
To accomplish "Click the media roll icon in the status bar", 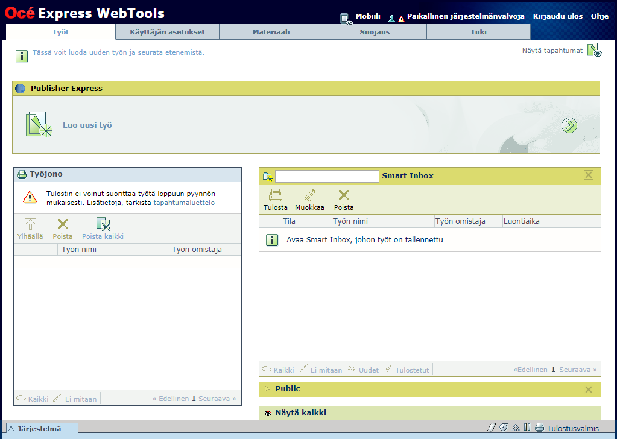I will click(503, 428).
